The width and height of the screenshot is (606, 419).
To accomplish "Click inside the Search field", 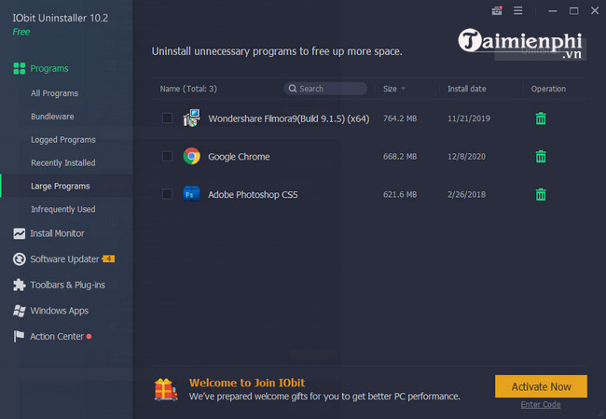I will point(325,89).
